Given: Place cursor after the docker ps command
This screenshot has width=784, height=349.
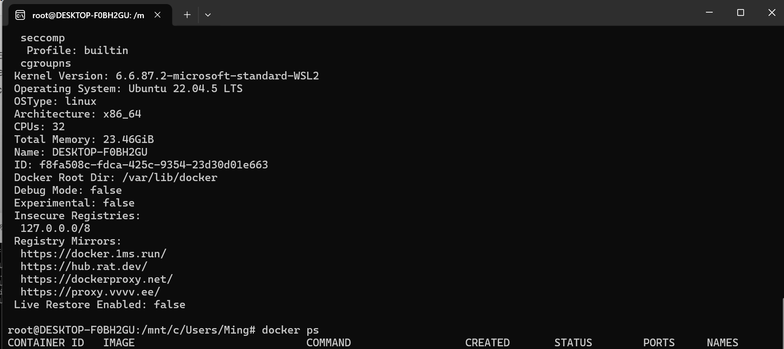Looking at the screenshot, I should click(x=321, y=330).
